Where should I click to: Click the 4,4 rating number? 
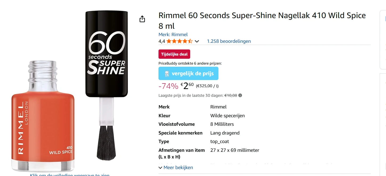click(x=162, y=41)
